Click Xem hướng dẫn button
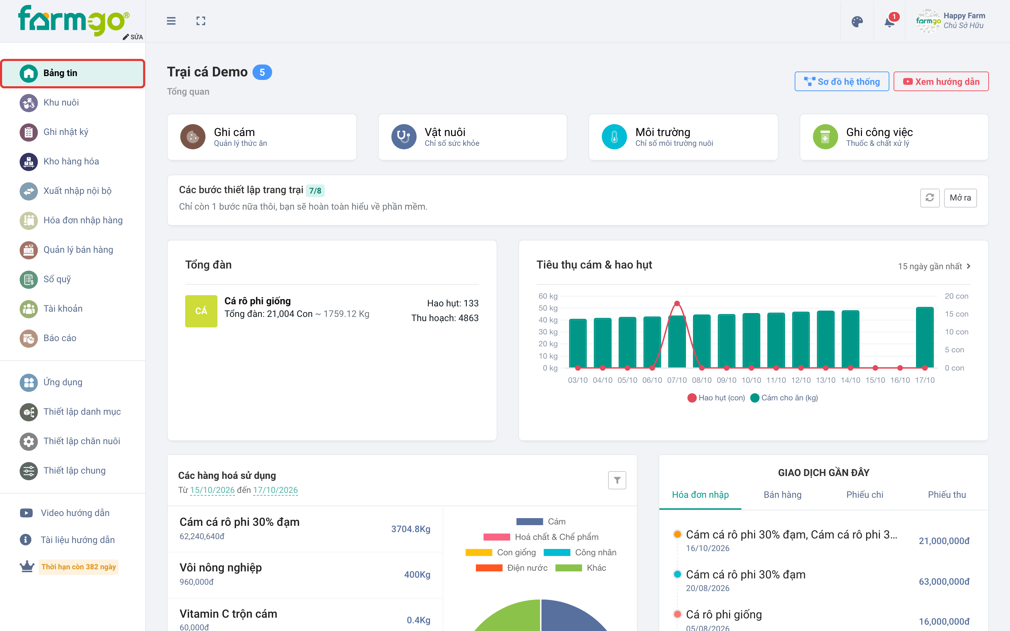The width and height of the screenshot is (1010, 631). (941, 81)
